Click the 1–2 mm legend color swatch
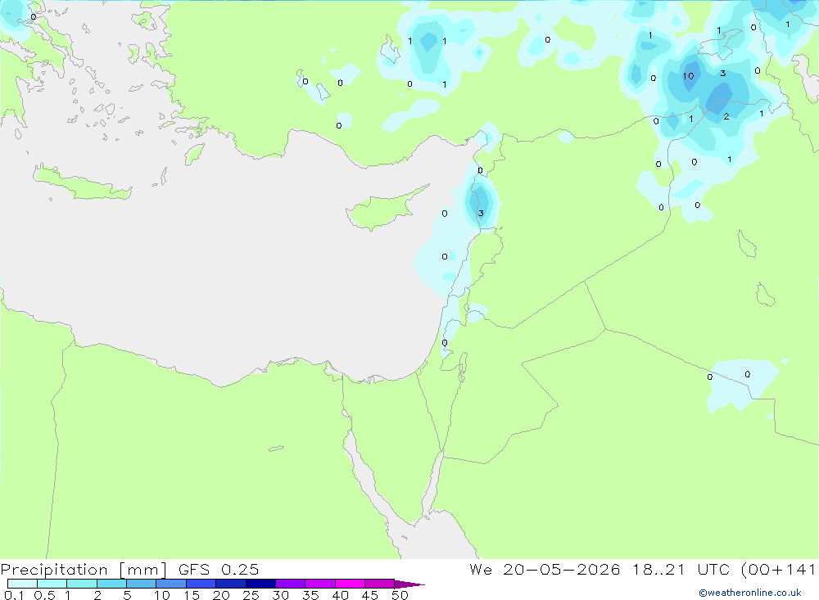The height and width of the screenshot is (600, 819). click(x=82, y=584)
